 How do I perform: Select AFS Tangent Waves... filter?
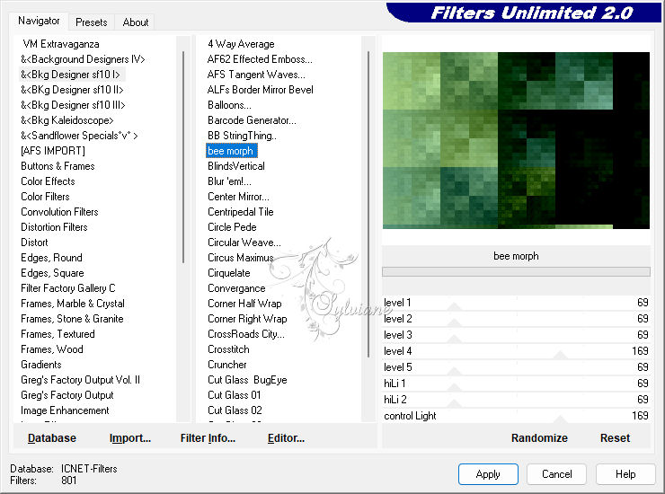click(256, 75)
